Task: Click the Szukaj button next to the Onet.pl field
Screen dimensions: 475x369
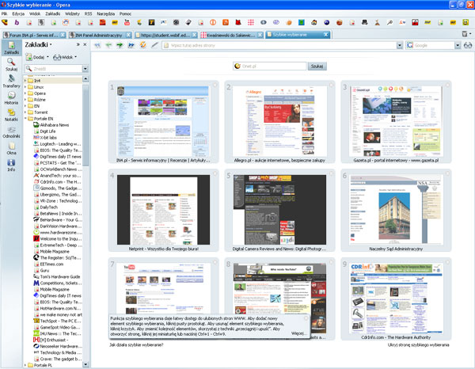Action: (317, 66)
